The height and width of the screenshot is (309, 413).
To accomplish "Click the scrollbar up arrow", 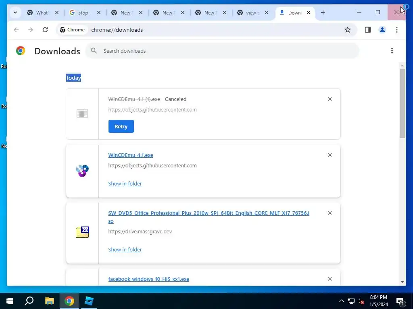I will pyautogui.click(x=402, y=66).
